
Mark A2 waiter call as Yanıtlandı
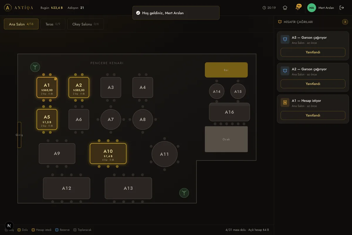point(313,84)
